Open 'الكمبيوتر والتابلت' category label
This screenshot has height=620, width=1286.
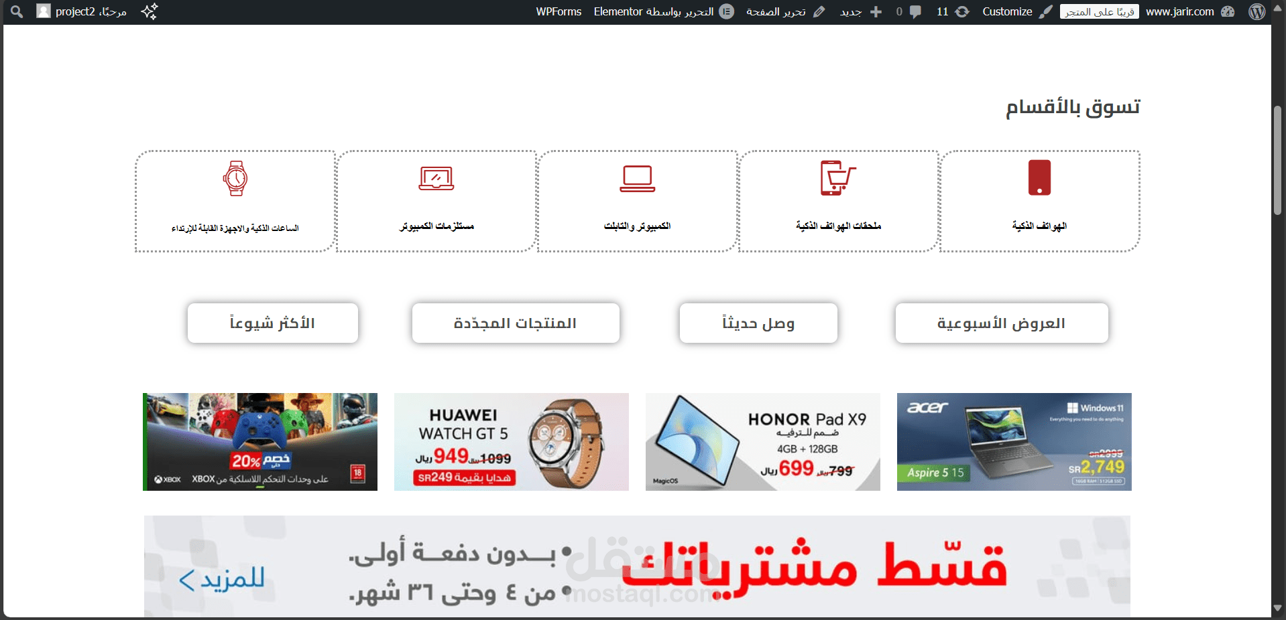637,226
